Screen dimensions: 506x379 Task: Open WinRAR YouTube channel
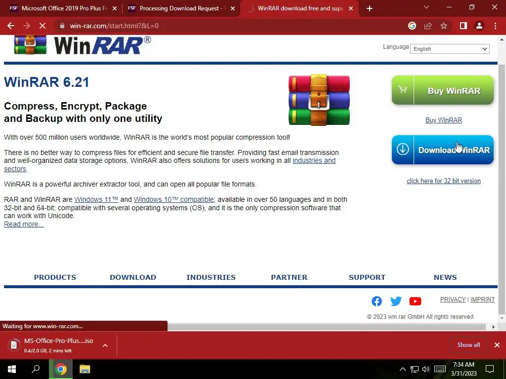[415, 301]
